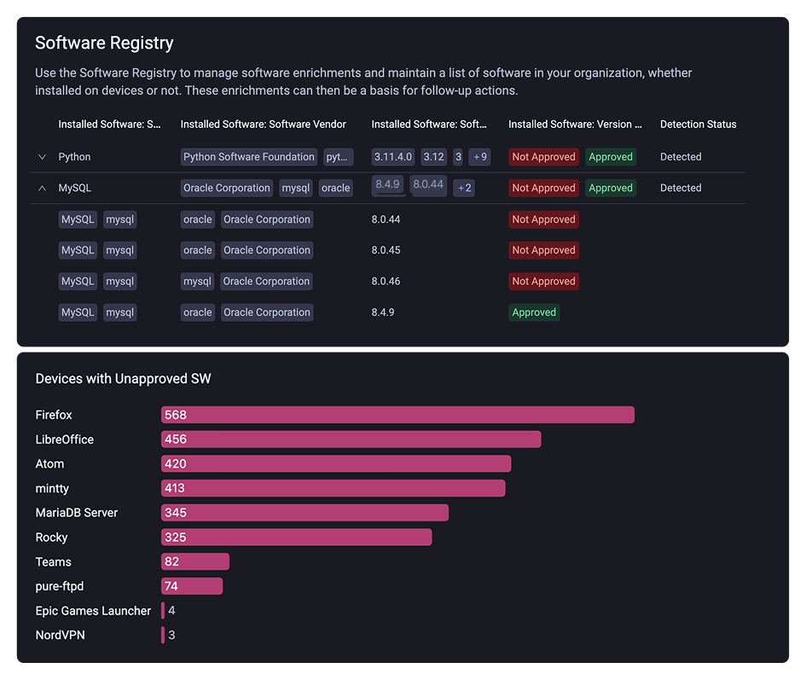This screenshot has height=680, width=806.
Task: Click oracle vendor tag in 8.0.45 row
Action: (198, 251)
